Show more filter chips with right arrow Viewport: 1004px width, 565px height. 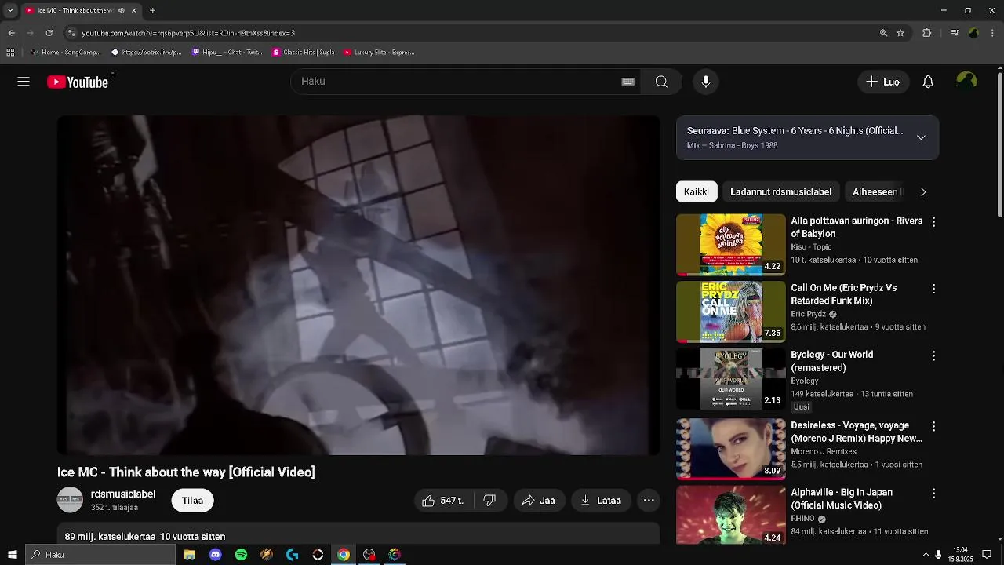923,191
